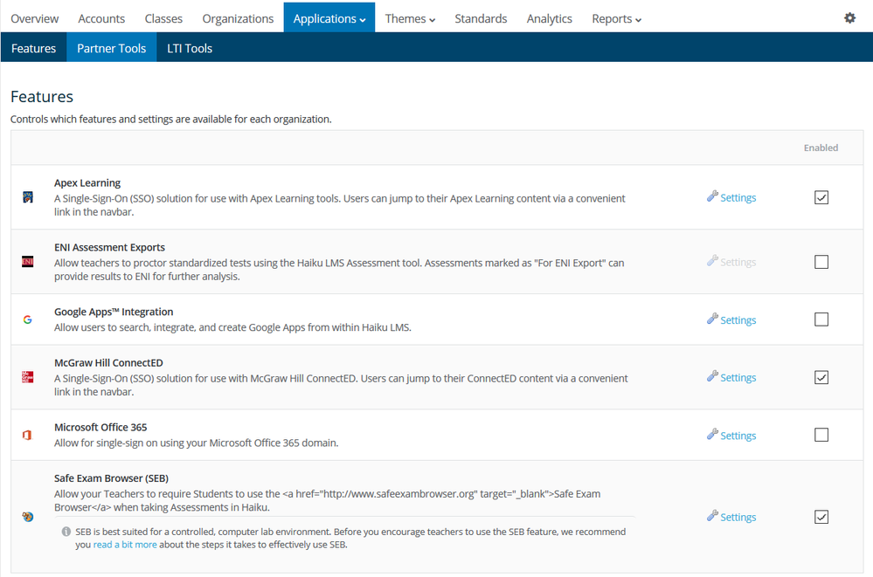
Task: Click the Google Apps description text
Action: [232, 327]
